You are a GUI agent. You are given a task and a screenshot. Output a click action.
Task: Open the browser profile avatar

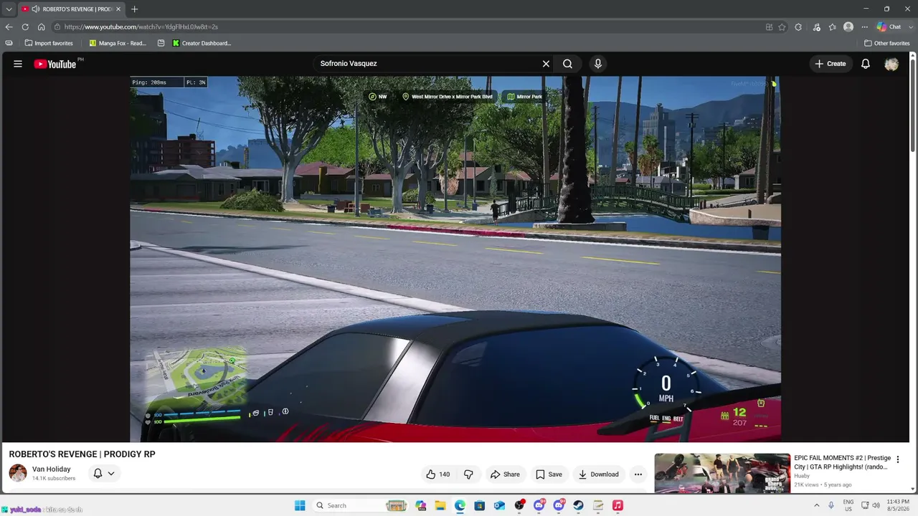(x=848, y=27)
